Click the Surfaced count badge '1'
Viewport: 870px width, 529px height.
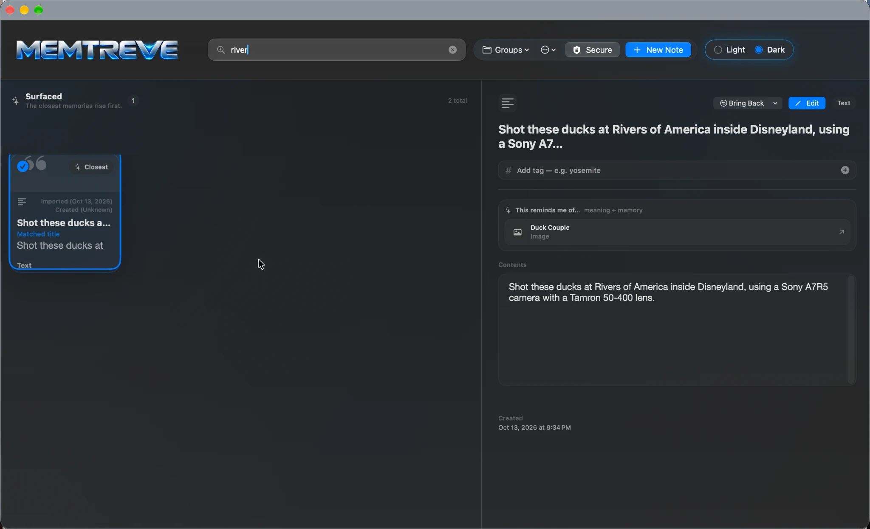click(133, 101)
